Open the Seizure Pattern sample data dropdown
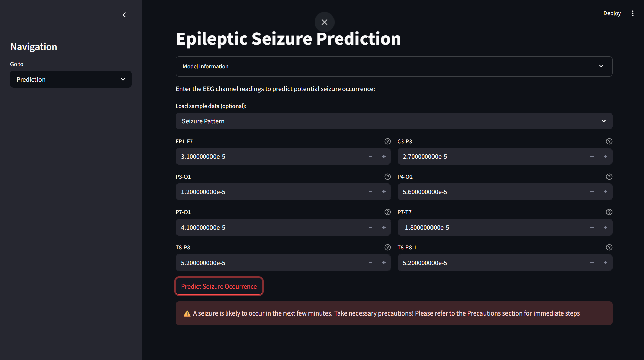Screen dimensions: 644x360 tap(394, 121)
